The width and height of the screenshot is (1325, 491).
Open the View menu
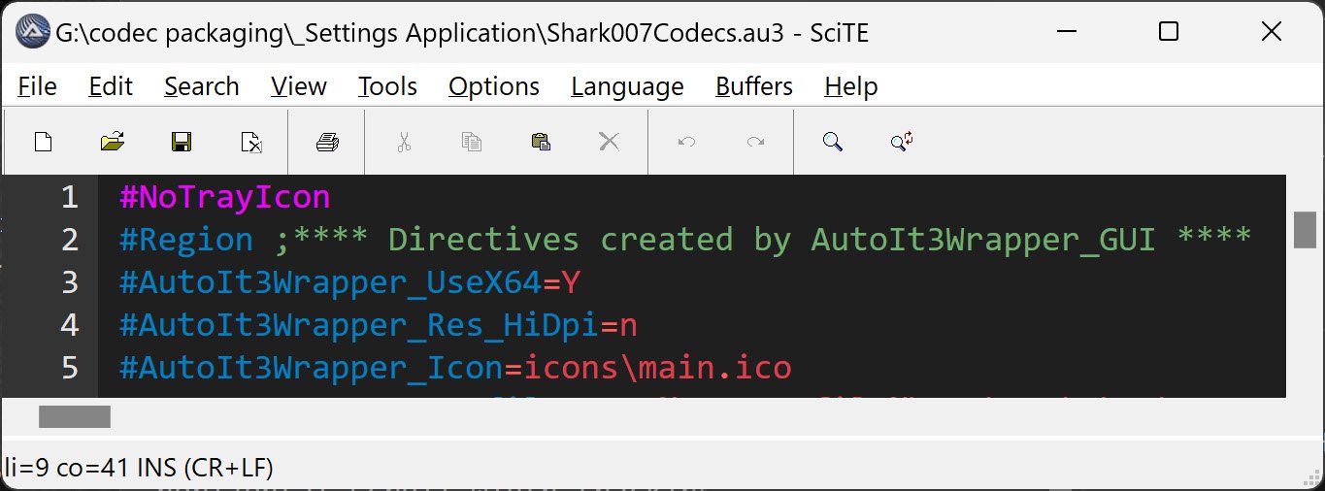click(x=299, y=86)
